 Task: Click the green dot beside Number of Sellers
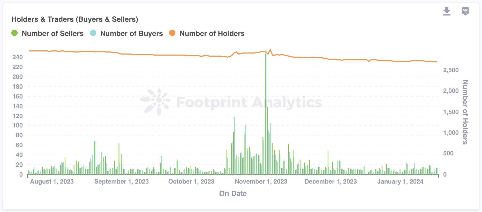pos(14,33)
